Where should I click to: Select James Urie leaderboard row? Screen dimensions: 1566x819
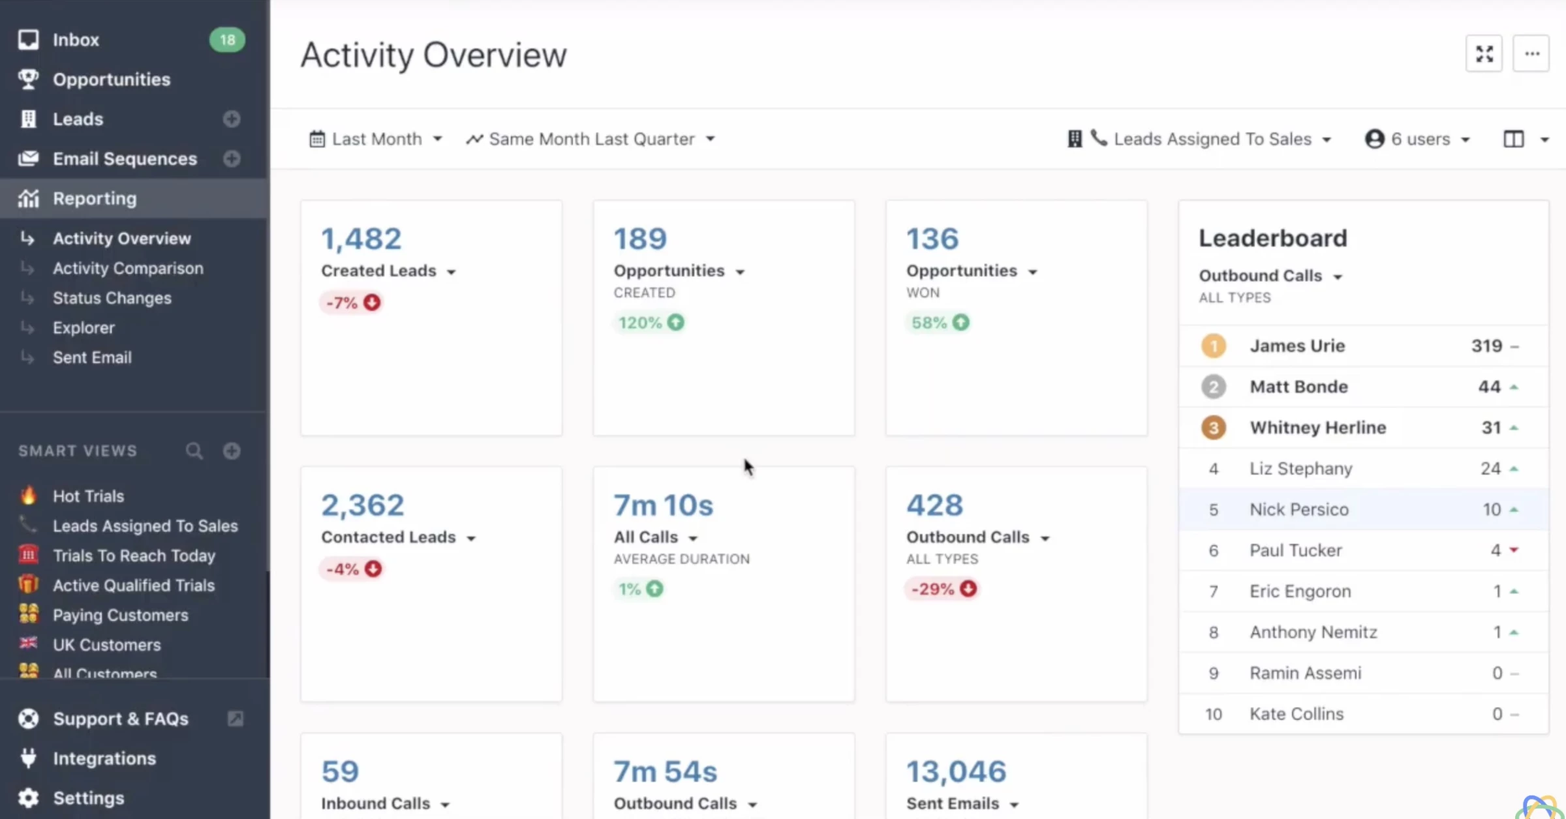click(1364, 346)
